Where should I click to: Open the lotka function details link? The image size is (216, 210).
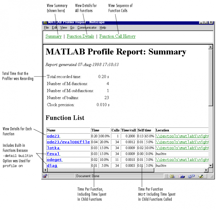click(x=53, y=148)
